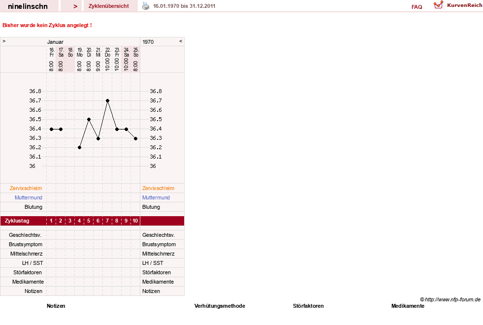This screenshot has width=483, height=325.
Task: Click the left Notizen row label in the table
Action: (33, 291)
